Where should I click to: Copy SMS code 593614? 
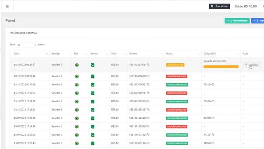[213, 101]
